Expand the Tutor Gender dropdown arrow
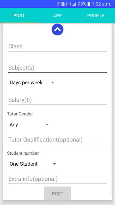 pyautogui.click(x=47, y=125)
